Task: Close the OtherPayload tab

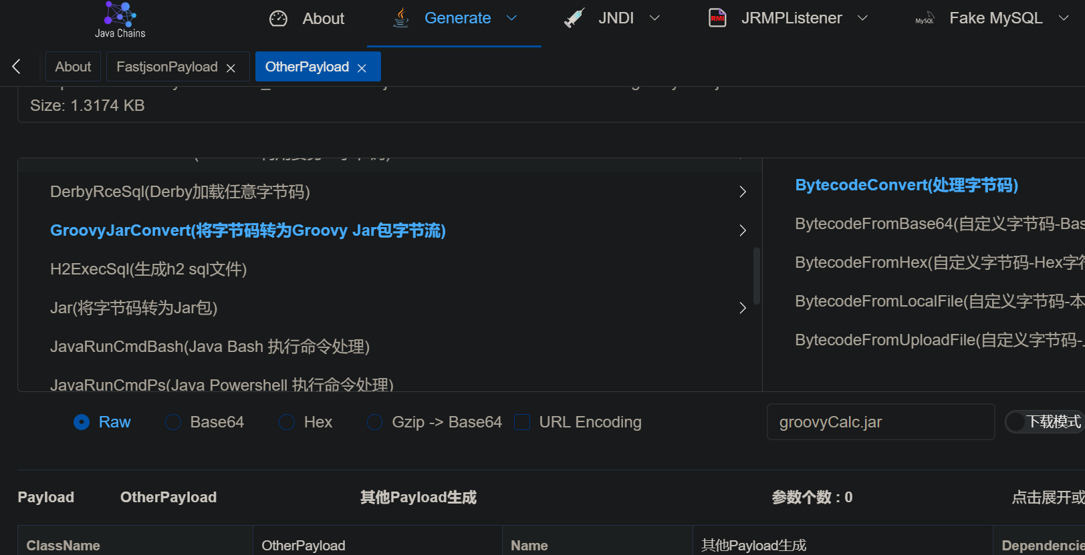Action: click(x=362, y=68)
